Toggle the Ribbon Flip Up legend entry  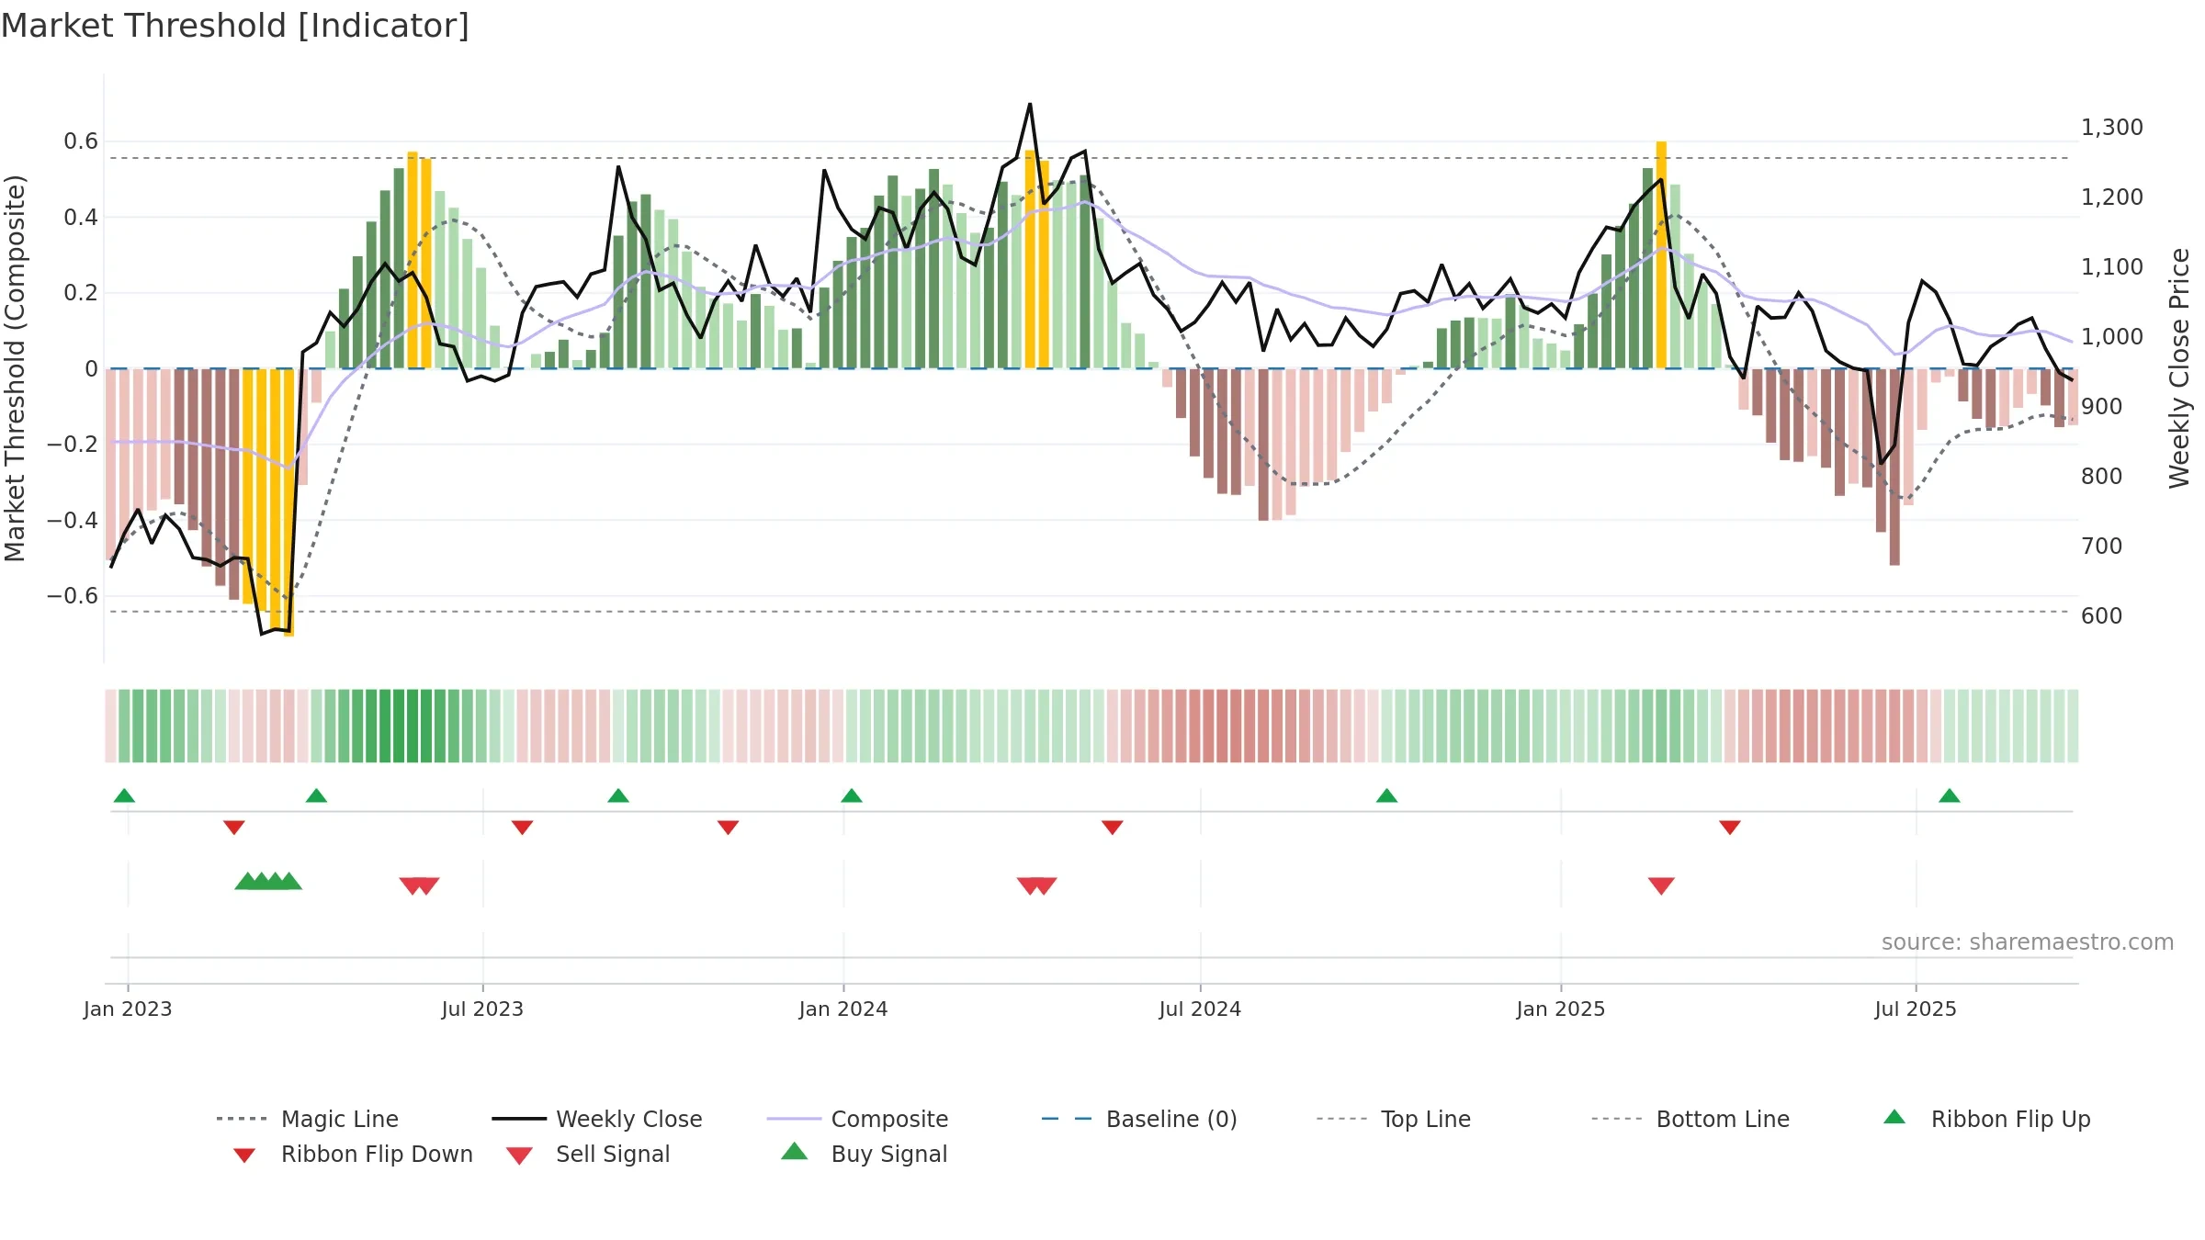[x=1986, y=1119]
